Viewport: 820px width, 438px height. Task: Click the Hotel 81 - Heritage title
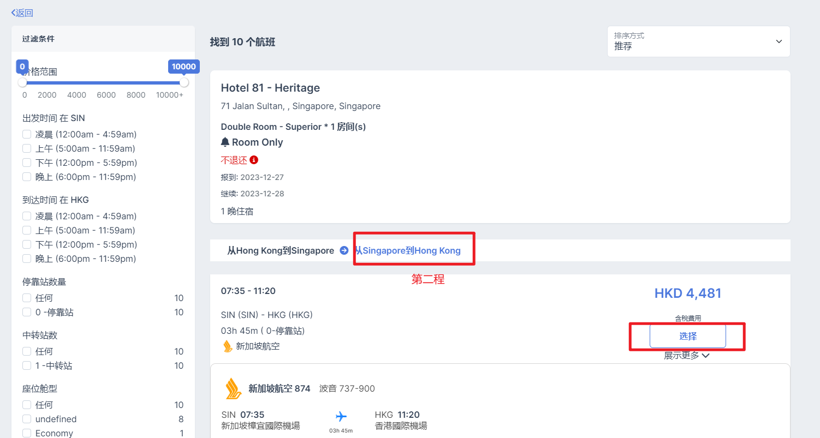(x=270, y=88)
